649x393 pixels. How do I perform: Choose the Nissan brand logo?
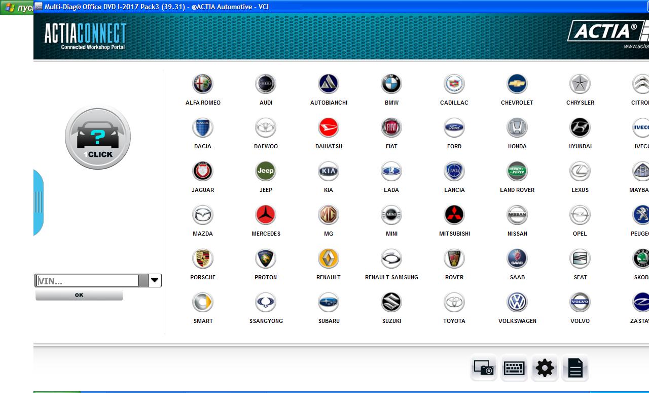(x=517, y=215)
